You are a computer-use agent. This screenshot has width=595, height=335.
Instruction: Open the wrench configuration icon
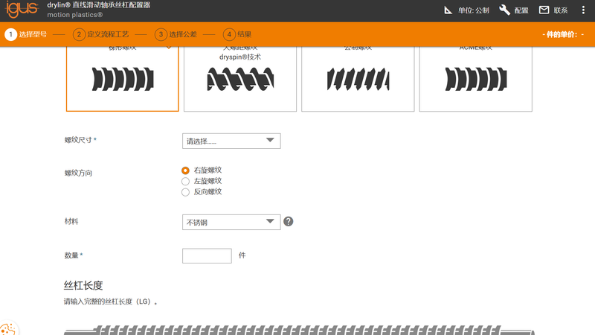point(505,10)
